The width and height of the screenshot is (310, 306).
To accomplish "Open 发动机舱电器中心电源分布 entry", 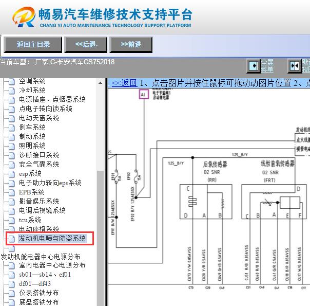I will click(41, 257).
